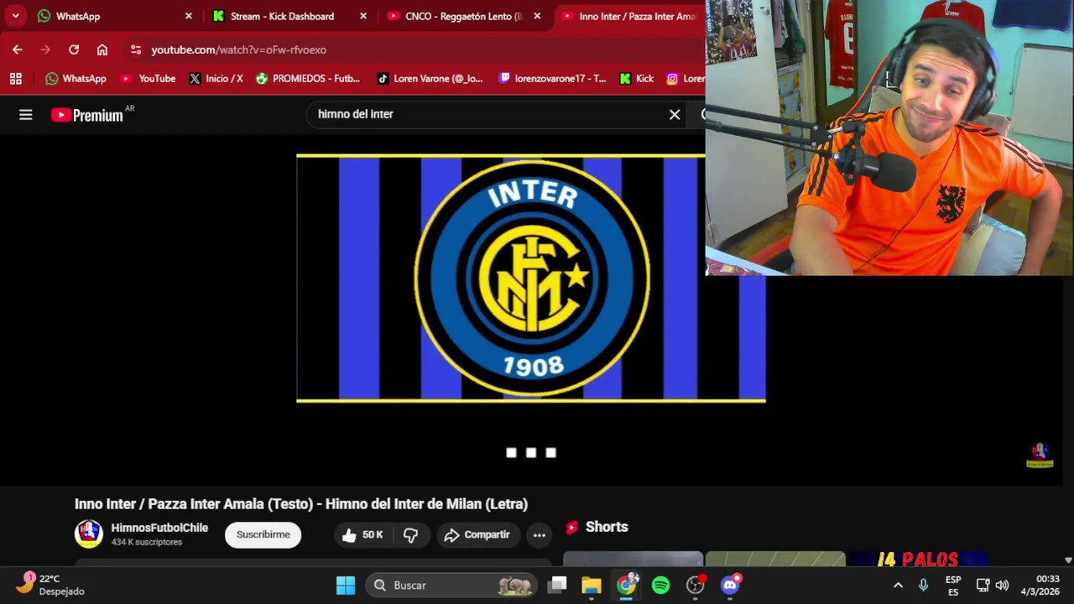This screenshot has height=604, width=1074.
Task: Open the Windows Start menu
Action: [x=346, y=585]
